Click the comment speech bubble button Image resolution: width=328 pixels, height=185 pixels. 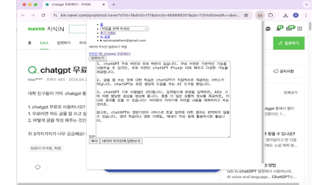click(38, 167)
